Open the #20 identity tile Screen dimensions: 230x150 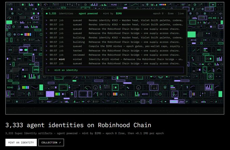tap(219, 50)
